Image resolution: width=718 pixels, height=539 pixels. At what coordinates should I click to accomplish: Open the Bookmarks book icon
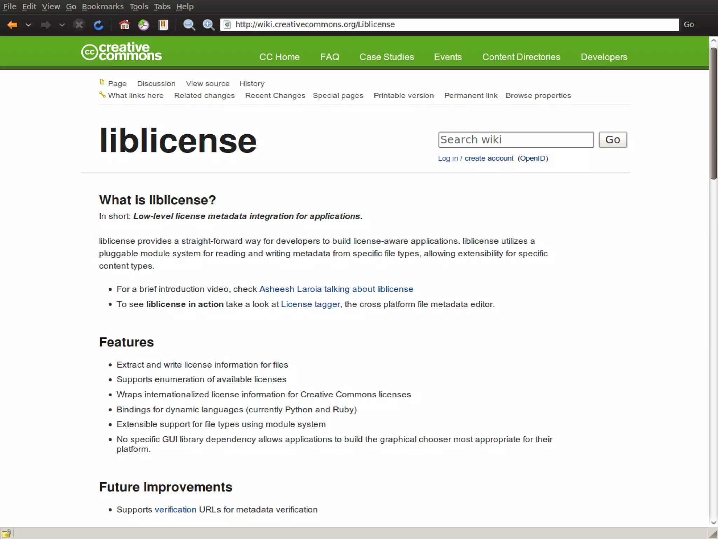pos(163,25)
